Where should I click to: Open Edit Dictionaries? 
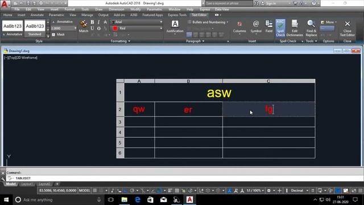295,28
